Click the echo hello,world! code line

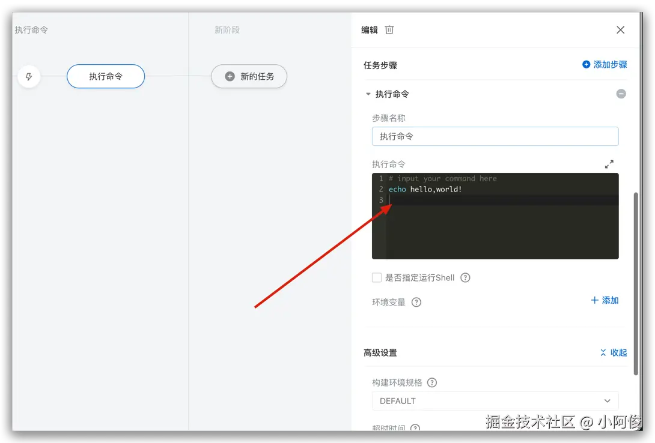click(425, 189)
